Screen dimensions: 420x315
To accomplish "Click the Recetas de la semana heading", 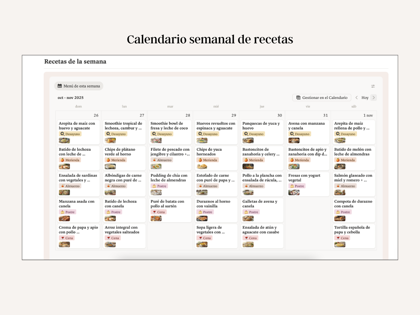I will pos(75,62).
